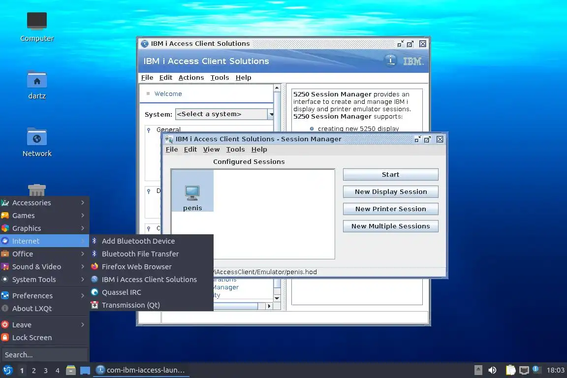
Task: Click the Welcome link in the main window
Action: (x=168, y=94)
